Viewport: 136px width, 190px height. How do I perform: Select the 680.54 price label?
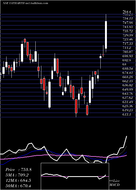coord(128,68)
